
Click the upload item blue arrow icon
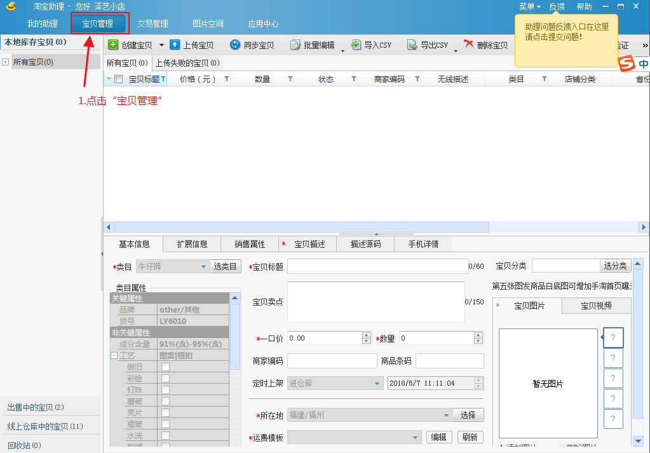(x=175, y=44)
